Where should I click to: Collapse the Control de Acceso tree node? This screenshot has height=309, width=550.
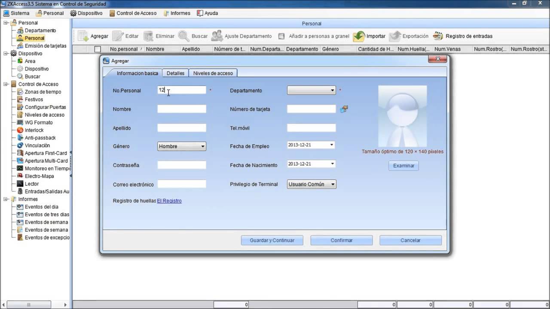click(x=6, y=84)
